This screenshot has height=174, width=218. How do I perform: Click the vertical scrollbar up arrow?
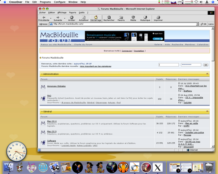(213, 28)
